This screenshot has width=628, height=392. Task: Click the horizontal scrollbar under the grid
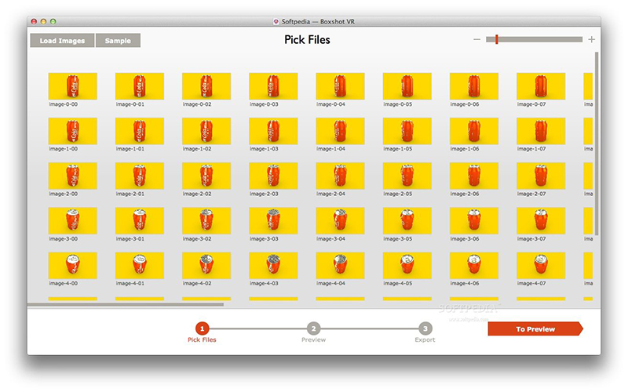[x=126, y=304]
